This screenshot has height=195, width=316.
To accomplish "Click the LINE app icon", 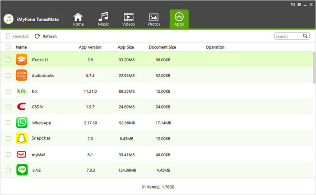I will (x=22, y=170).
